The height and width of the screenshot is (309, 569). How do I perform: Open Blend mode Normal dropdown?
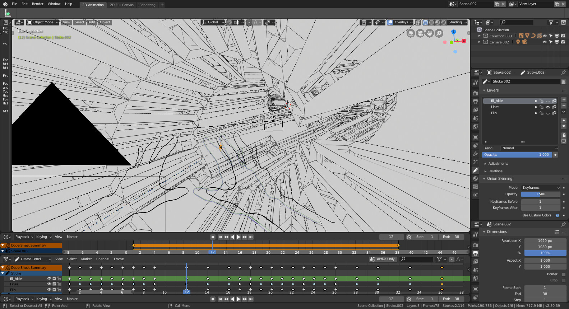[x=530, y=148]
